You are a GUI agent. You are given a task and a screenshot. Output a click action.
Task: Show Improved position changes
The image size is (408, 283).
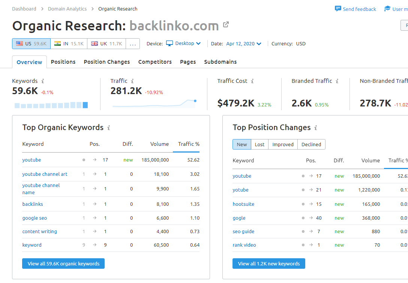(283, 144)
